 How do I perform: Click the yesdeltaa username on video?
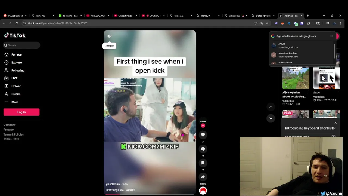pos(113,184)
